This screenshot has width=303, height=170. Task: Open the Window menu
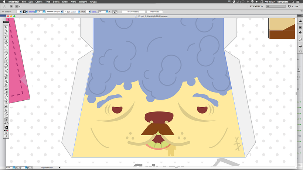coord(83,1)
